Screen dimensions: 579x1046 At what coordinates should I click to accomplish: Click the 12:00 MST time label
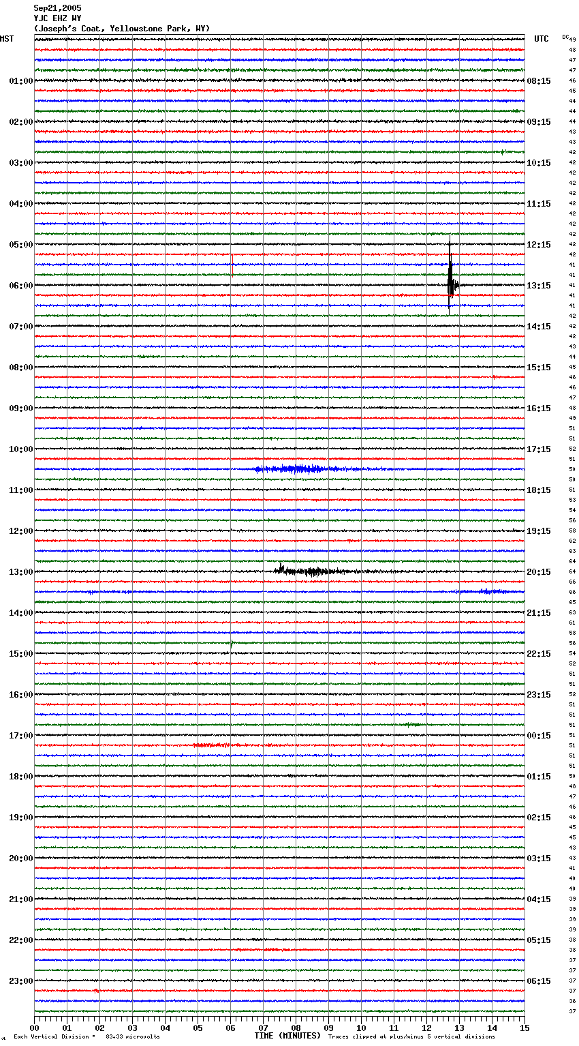tap(21, 531)
